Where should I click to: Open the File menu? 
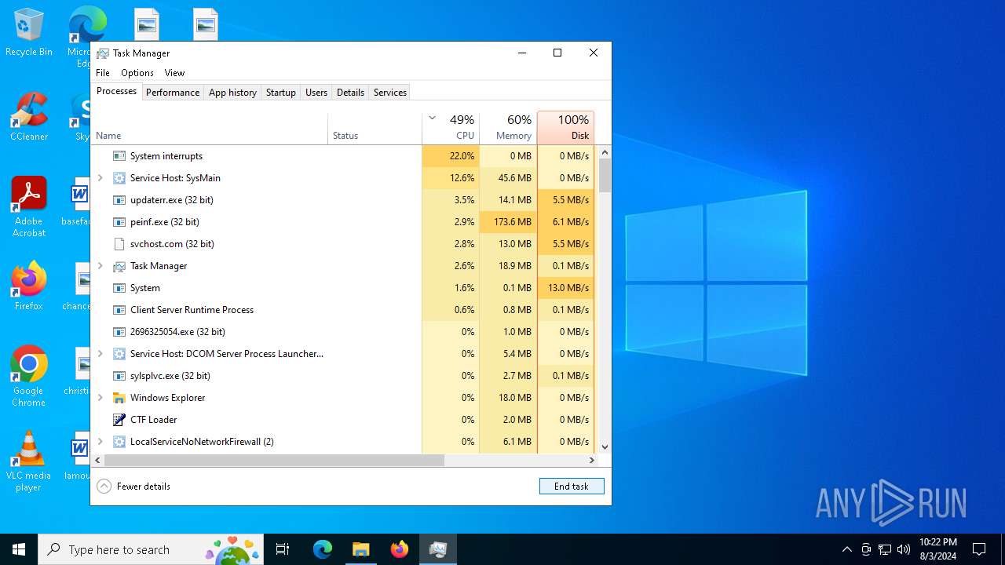click(x=103, y=73)
